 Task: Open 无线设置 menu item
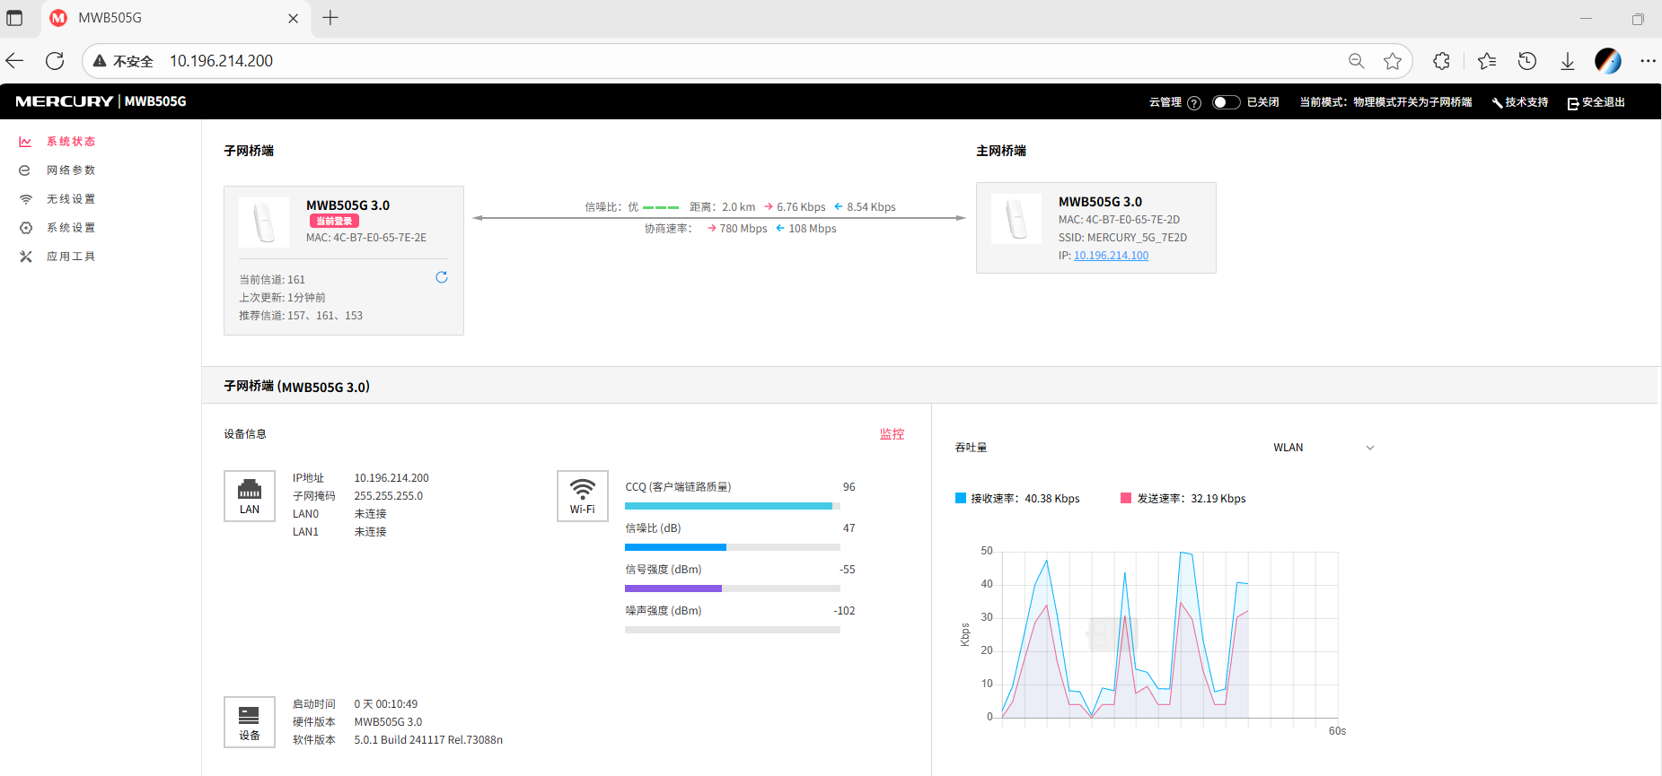click(71, 199)
